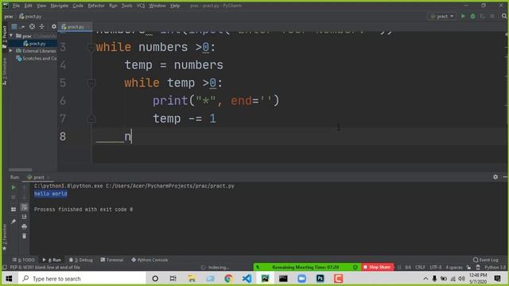
Task: Open the VCS menu
Action: tap(141, 6)
